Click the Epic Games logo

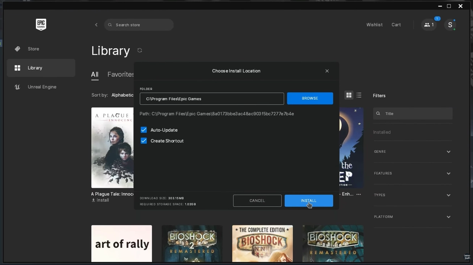[41, 24]
